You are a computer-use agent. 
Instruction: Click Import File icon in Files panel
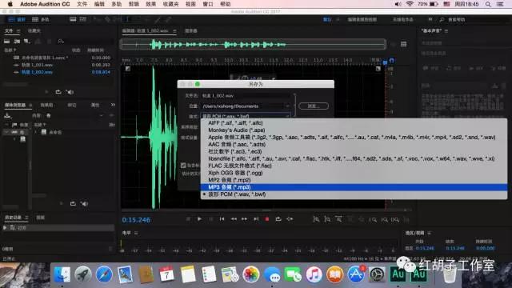point(17,41)
